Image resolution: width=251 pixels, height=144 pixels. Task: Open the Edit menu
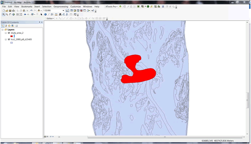[x=10, y=6]
